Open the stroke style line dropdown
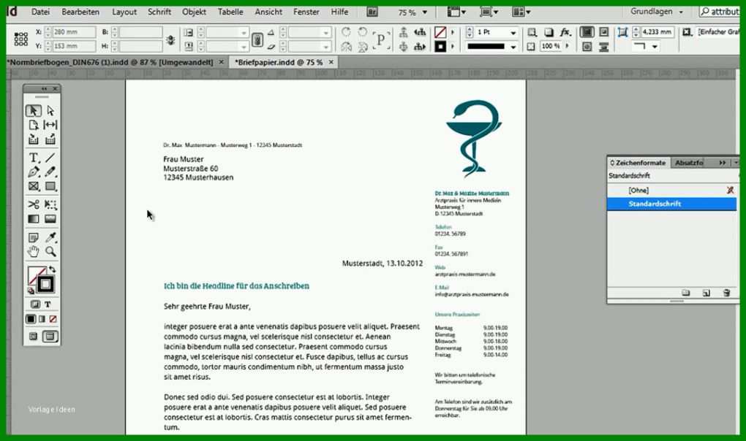 point(513,47)
